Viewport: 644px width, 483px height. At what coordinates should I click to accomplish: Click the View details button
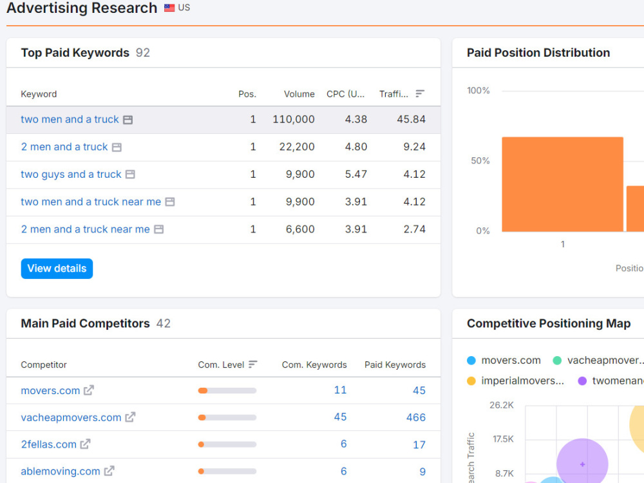click(x=57, y=269)
